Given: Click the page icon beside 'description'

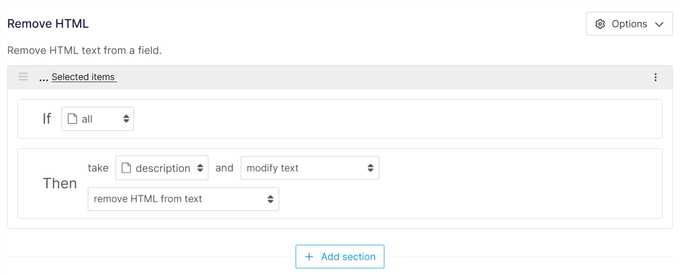Looking at the screenshot, I should [x=126, y=168].
